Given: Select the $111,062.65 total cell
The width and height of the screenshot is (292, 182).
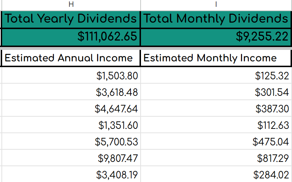Looking at the screenshot, I should (71, 37).
